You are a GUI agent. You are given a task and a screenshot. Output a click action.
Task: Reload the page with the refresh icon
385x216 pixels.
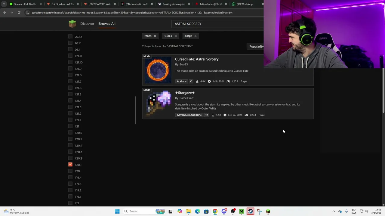pos(19,13)
